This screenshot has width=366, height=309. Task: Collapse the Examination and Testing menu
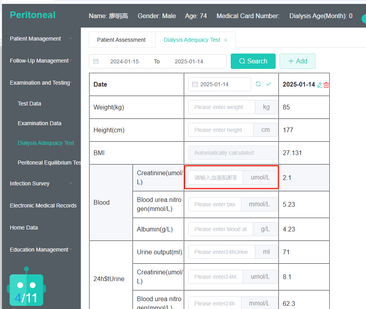41,83
